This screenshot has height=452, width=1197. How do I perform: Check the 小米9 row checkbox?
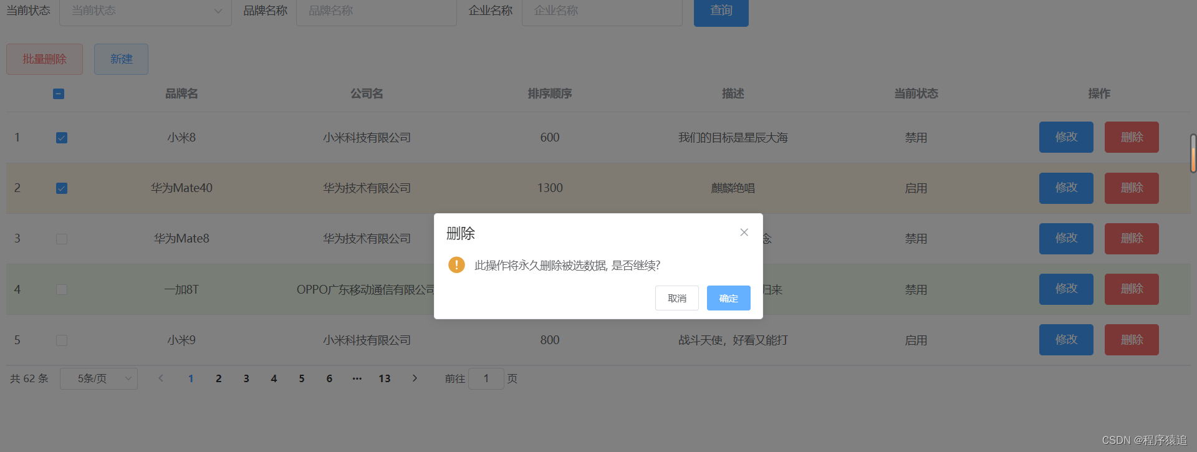[62, 340]
